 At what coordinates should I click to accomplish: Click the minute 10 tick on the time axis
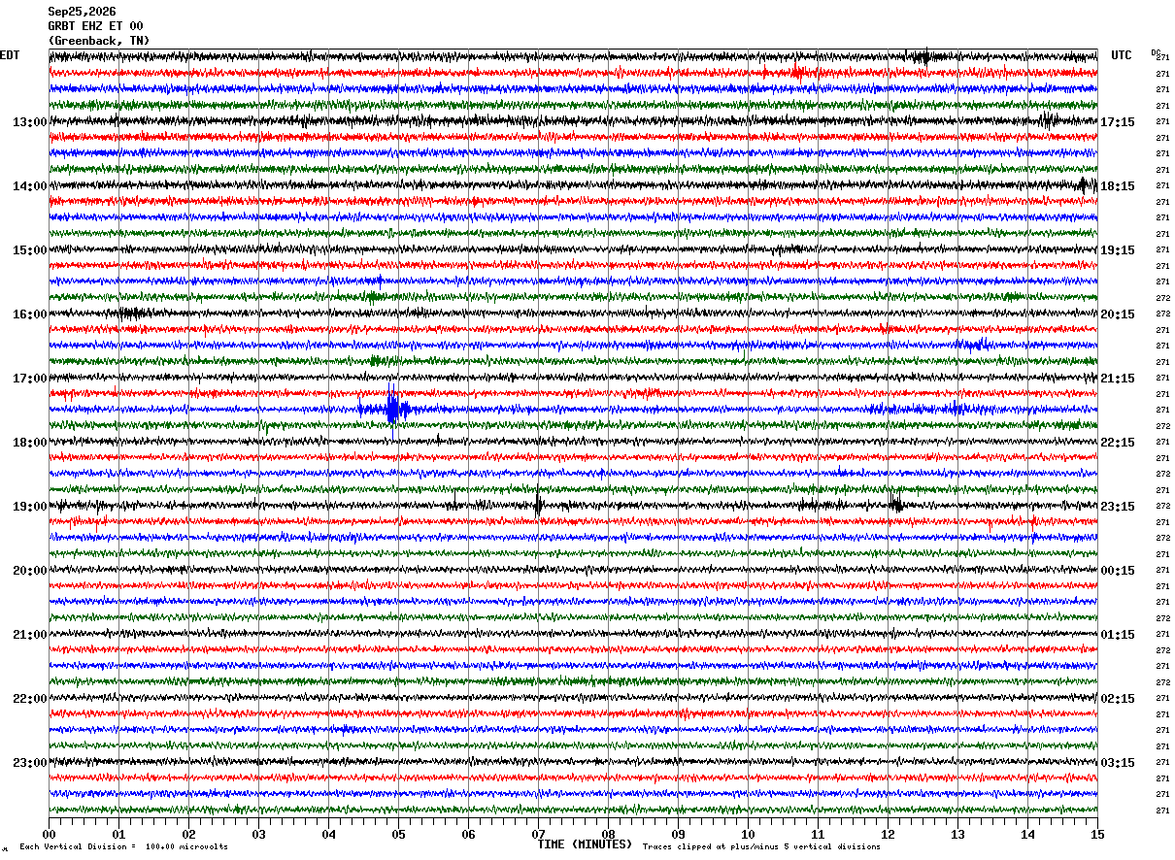point(748,834)
